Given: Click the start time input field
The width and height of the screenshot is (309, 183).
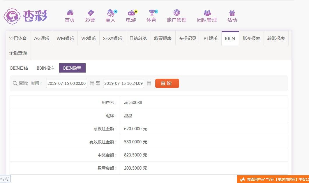Looking at the screenshot, I should [66, 83].
